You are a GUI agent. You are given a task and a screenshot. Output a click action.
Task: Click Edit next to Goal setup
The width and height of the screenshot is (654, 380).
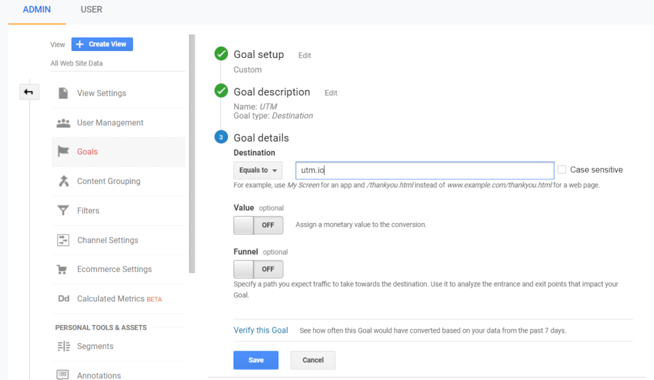[304, 56]
